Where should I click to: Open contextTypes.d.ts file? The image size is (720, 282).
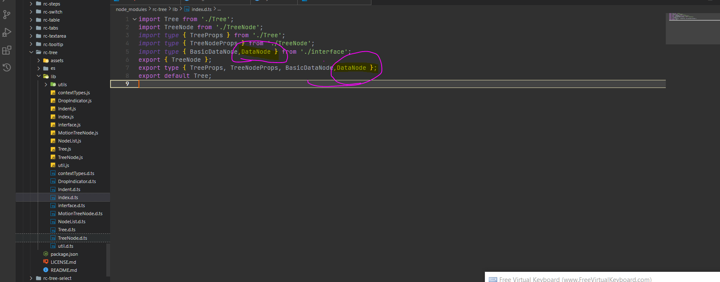pos(76,173)
